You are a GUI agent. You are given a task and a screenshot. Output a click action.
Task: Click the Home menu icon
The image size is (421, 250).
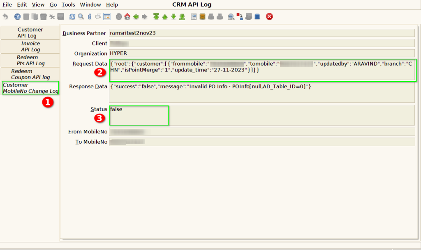click(127, 16)
